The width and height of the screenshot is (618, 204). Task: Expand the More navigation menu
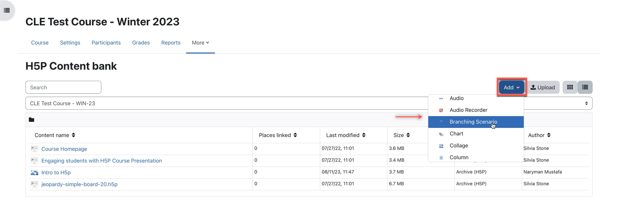[x=200, y=43]
